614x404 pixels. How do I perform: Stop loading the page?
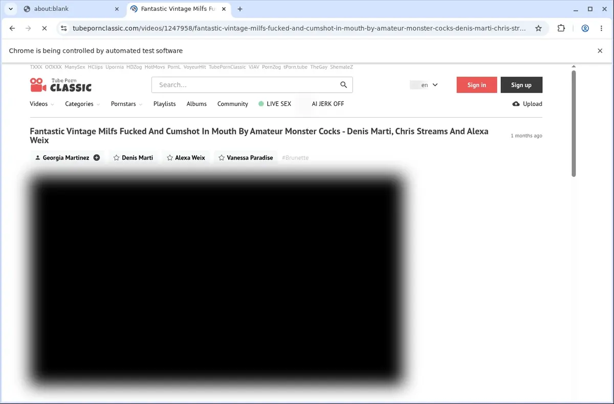pyautogui.click(x=44, y=28)
